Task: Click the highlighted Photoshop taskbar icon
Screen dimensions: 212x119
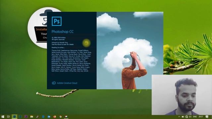Action: pyautogui.click(x=14, y=117)
